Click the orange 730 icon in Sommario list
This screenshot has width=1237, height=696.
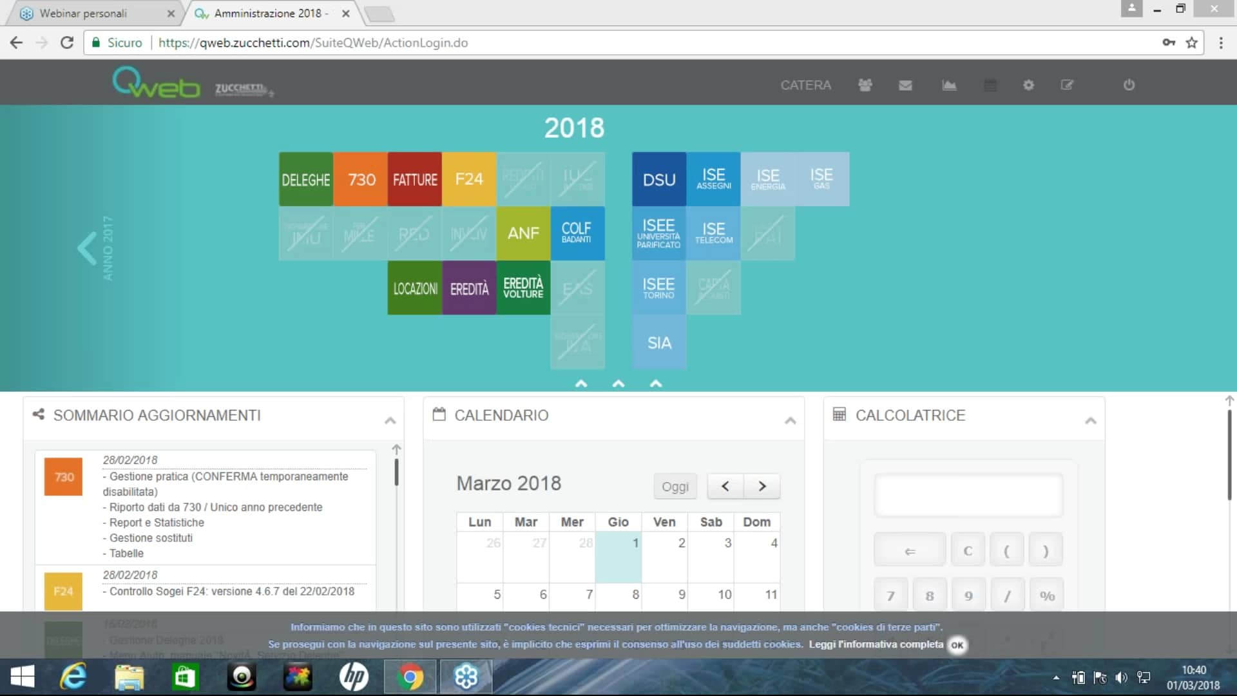point(62,477)
